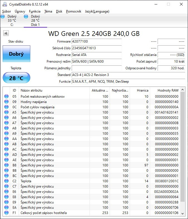
Task: Click status orb of attribute AA
Action: 6,139
